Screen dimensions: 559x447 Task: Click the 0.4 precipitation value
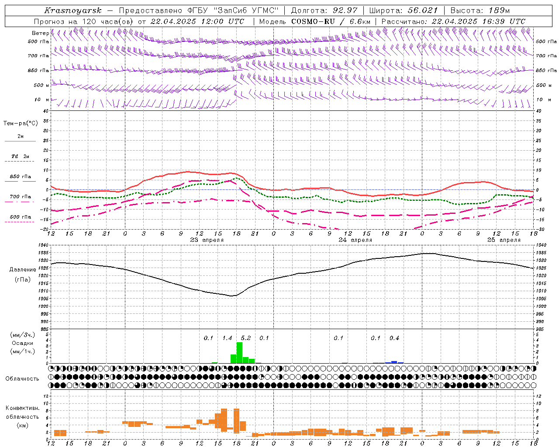394,338
